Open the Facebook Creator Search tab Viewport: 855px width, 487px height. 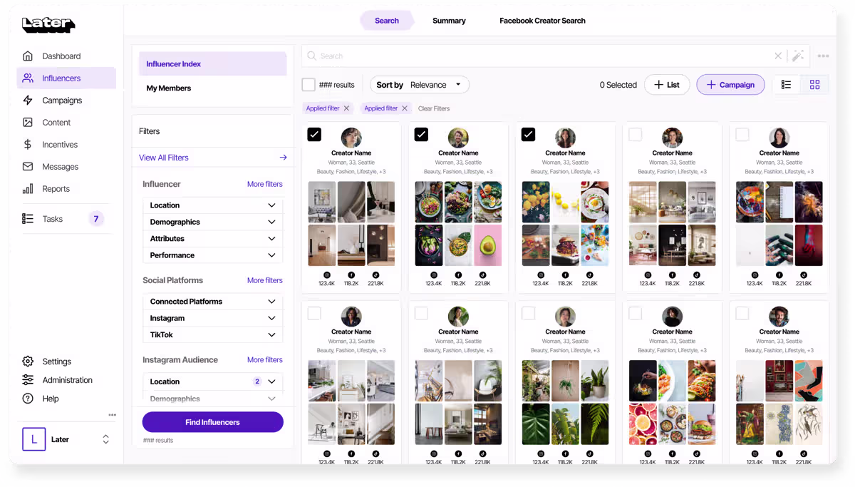pyautogui.click(x=542, y=21)
